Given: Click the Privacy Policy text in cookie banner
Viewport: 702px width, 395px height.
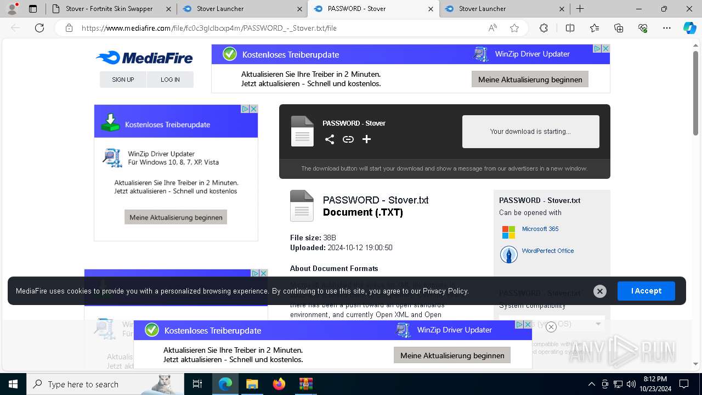Looking at the screenshot, I should click(x=445, y=291).
